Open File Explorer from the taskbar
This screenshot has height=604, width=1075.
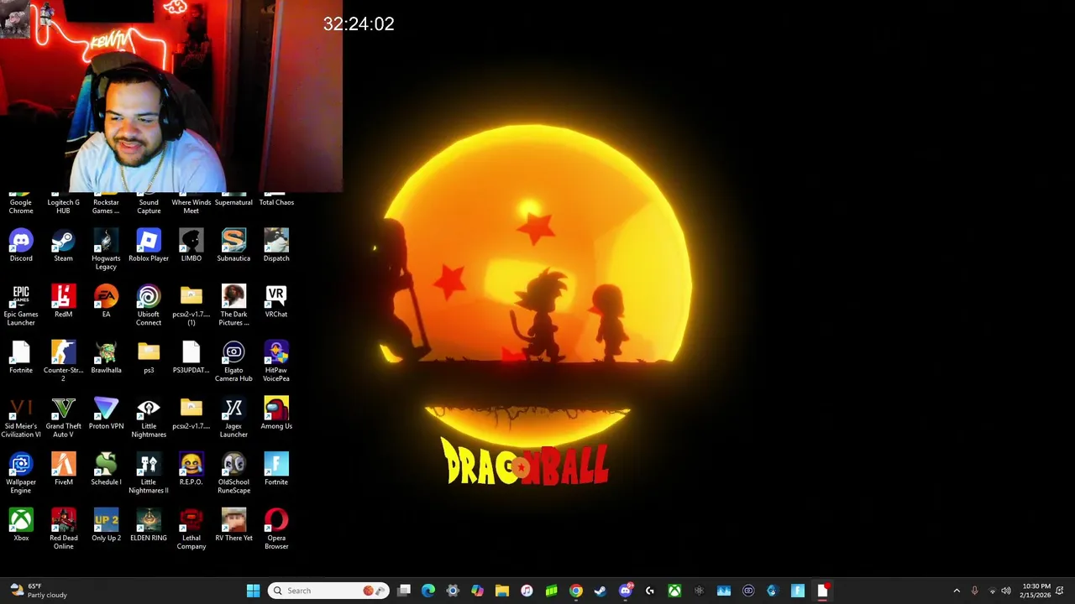tap(502, 591)
